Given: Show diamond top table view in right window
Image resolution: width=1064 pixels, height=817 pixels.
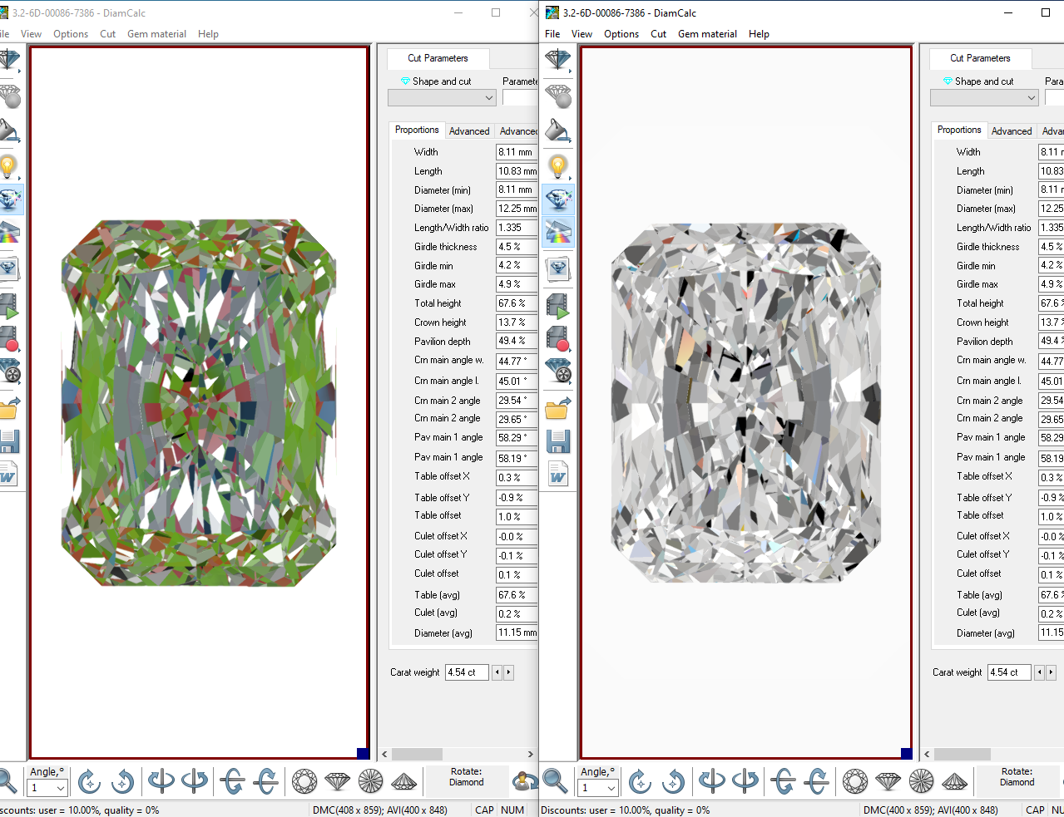Looking at the screenshot, I should tap(855, 781).
